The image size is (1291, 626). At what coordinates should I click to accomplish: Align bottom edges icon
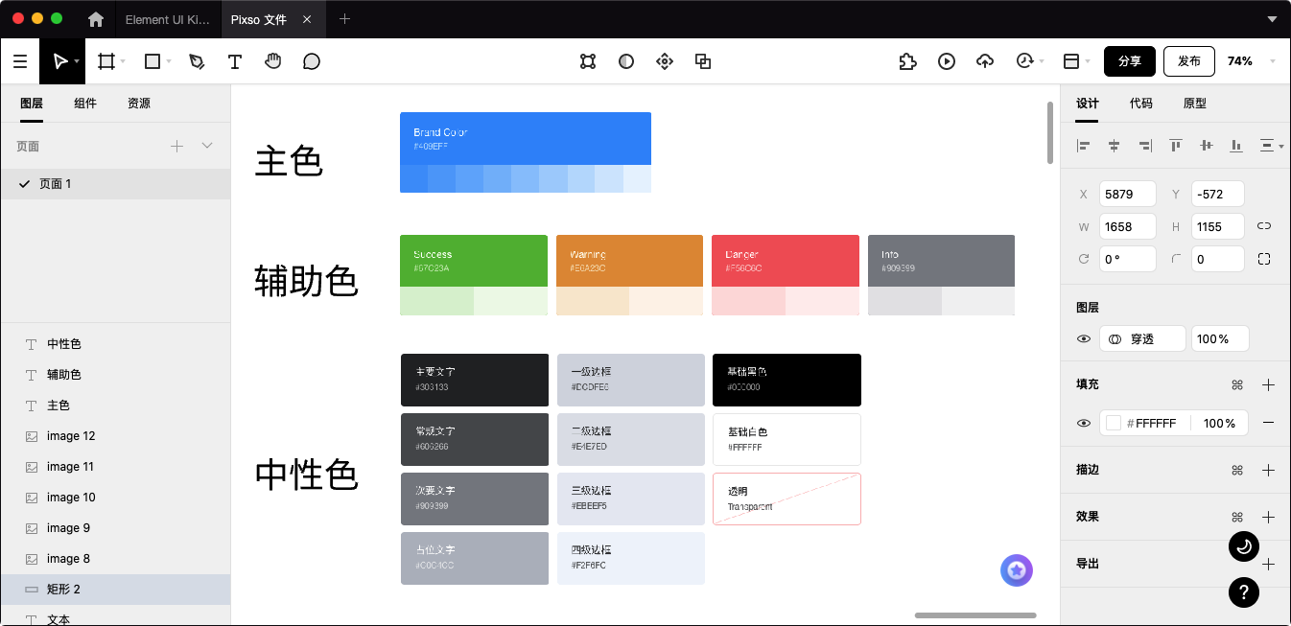1237,146
